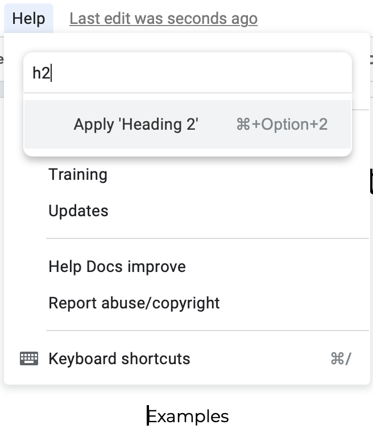373x437 pixels.
Task: Click the partially visible toolbar control at right edge
Action: click(x=371, y=59)
